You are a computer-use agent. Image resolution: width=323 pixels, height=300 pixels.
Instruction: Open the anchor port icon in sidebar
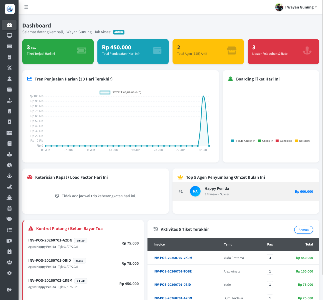[9, 176]
